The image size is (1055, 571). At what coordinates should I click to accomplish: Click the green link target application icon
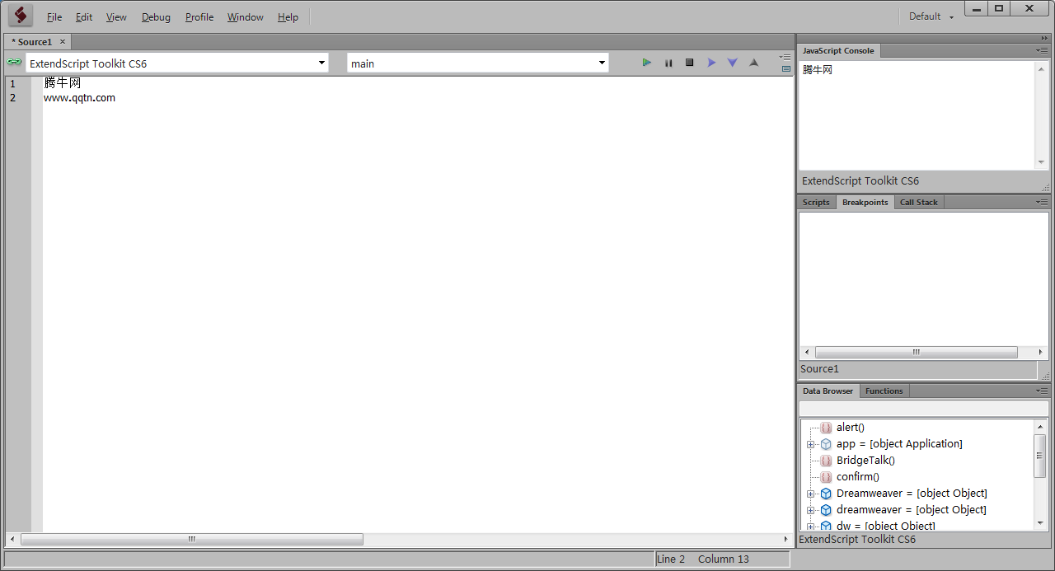[x=14, y=62]
